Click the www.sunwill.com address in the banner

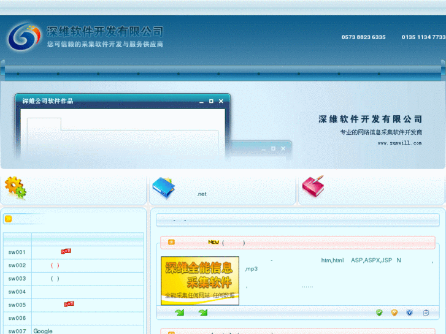pyautogui.click(x=399, y=143)
